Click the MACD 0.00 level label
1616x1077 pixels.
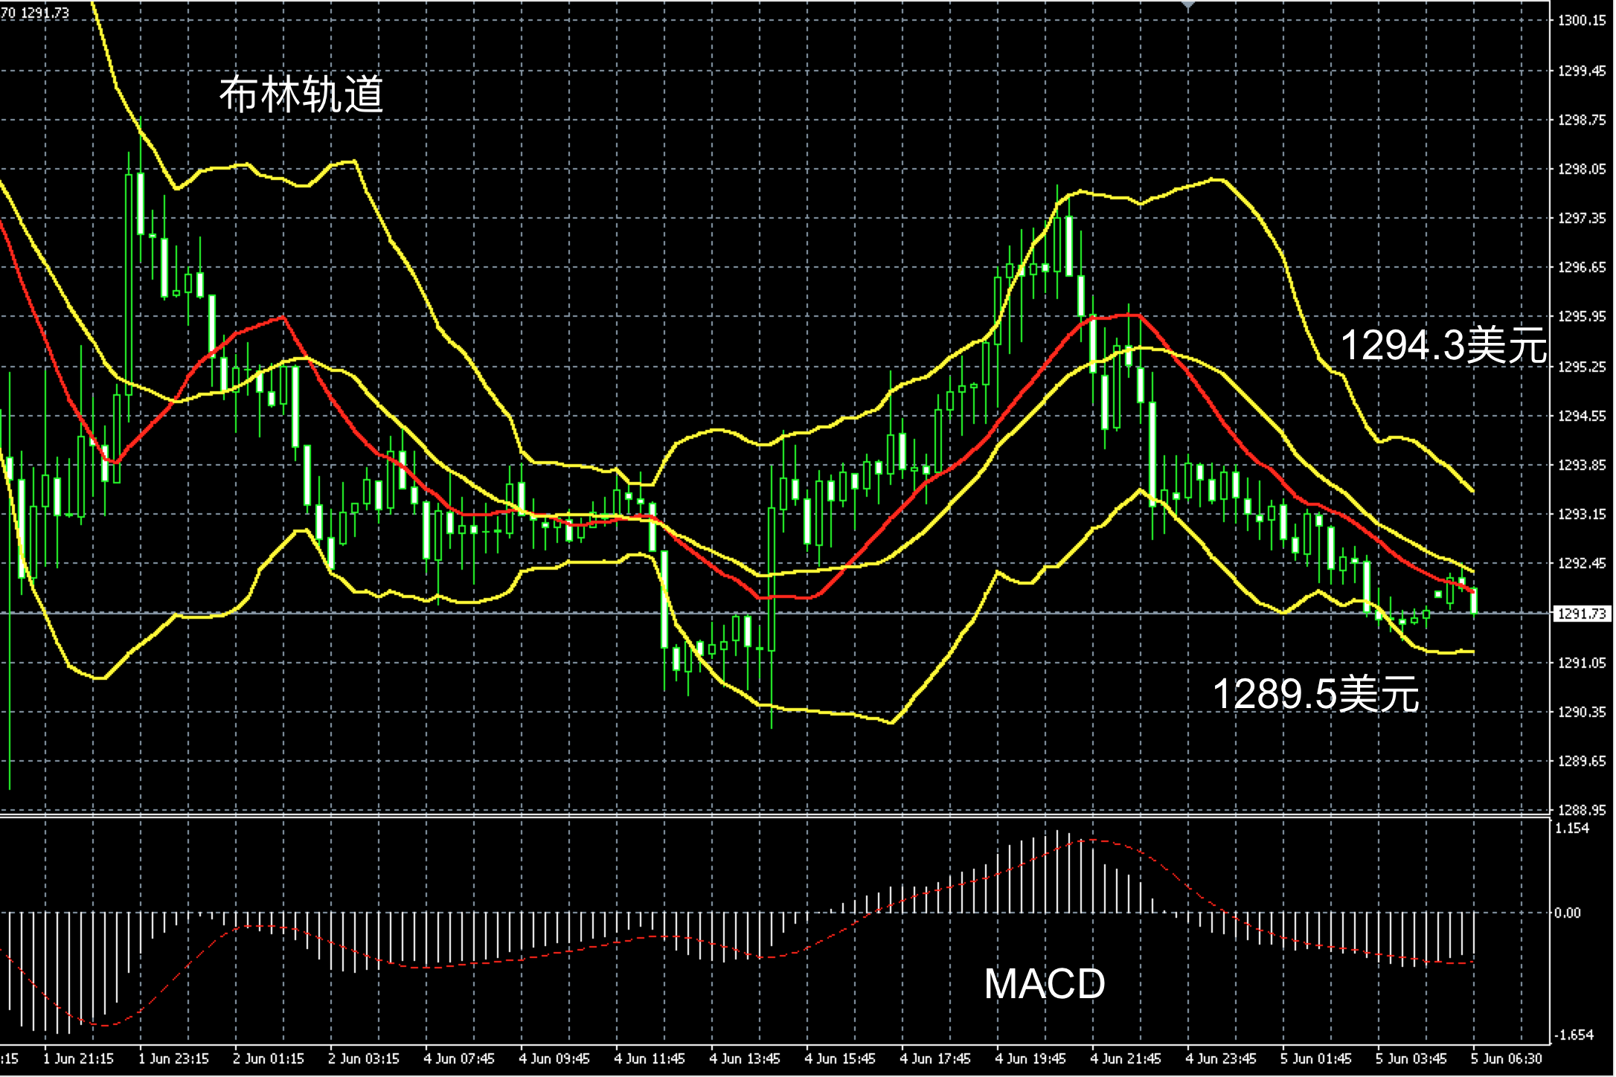point(1567,913)
